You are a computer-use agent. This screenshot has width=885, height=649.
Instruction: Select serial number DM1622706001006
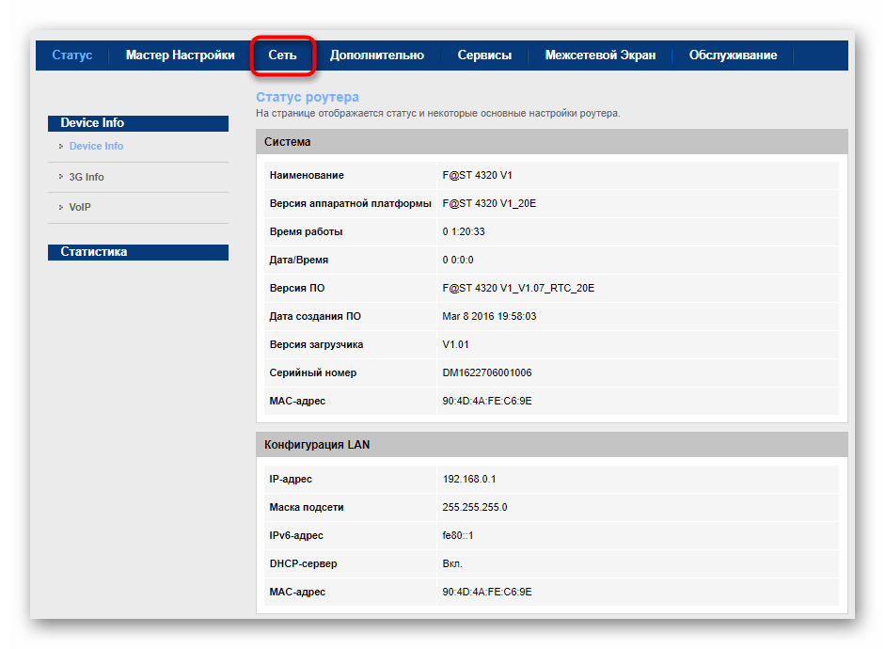486,373
